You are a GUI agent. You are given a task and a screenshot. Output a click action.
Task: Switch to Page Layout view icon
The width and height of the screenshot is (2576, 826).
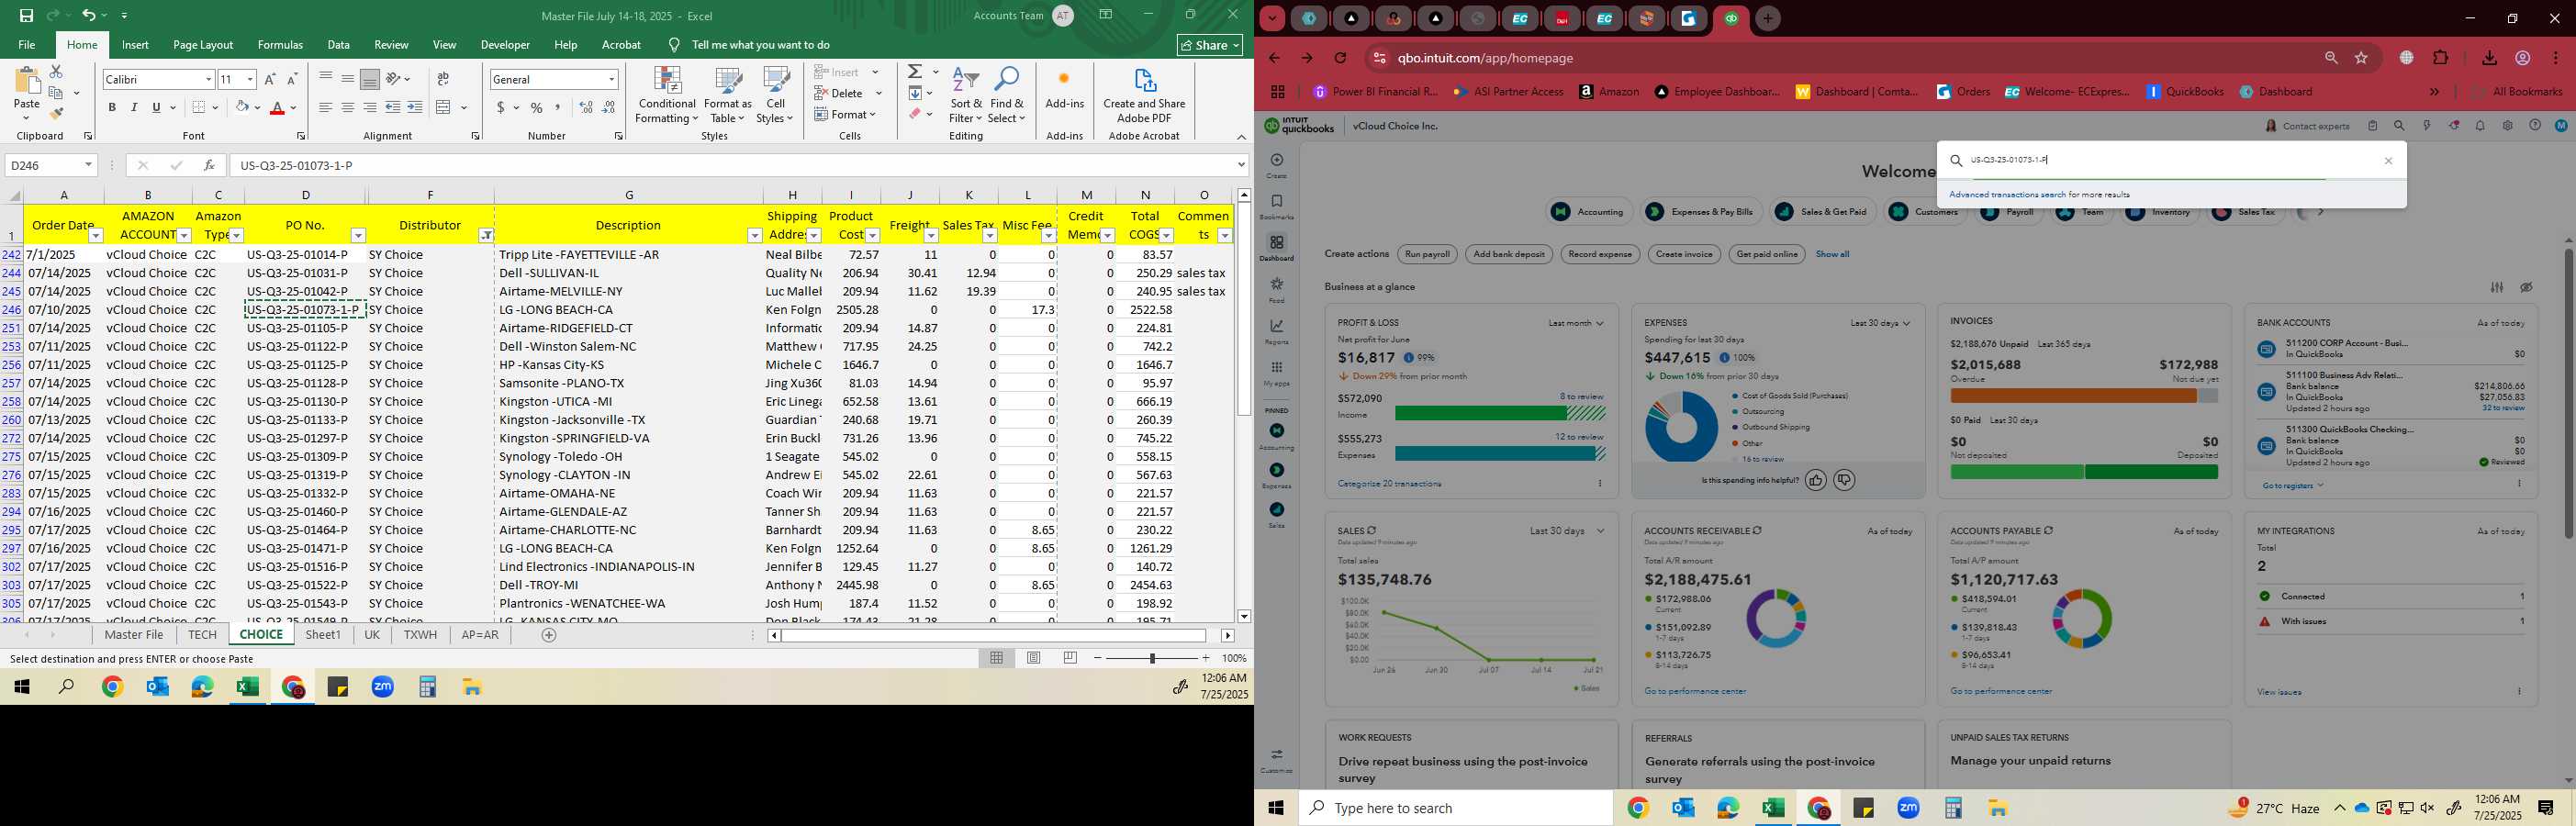[1033, 658]
